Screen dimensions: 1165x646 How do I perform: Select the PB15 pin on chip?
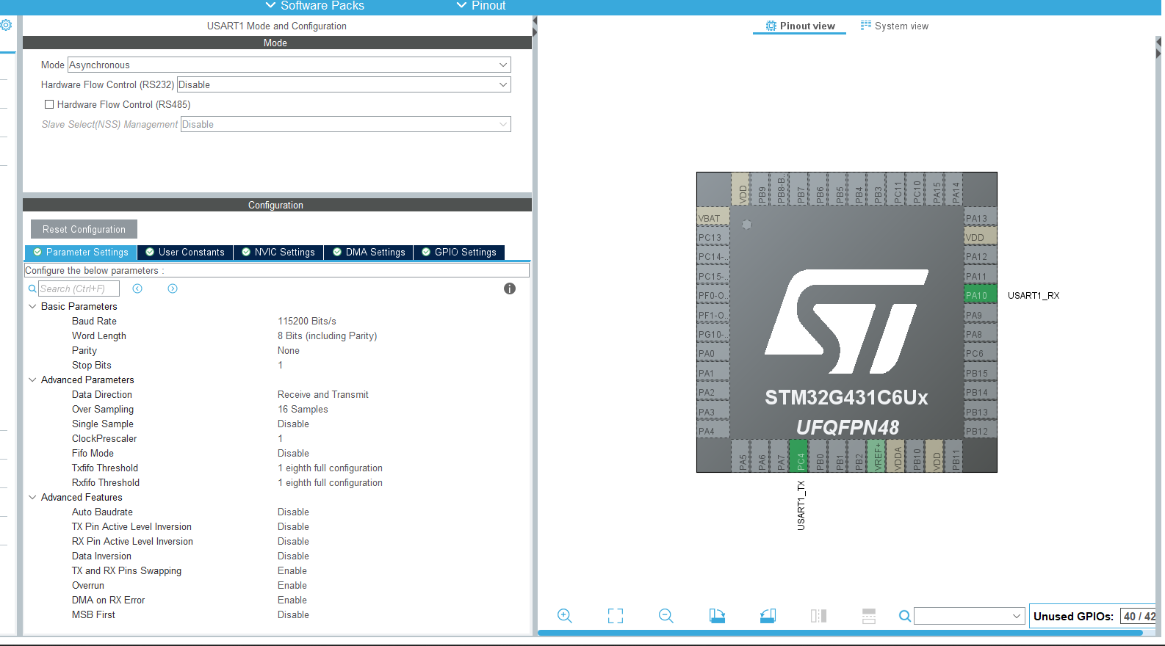(x=980, y=373)
